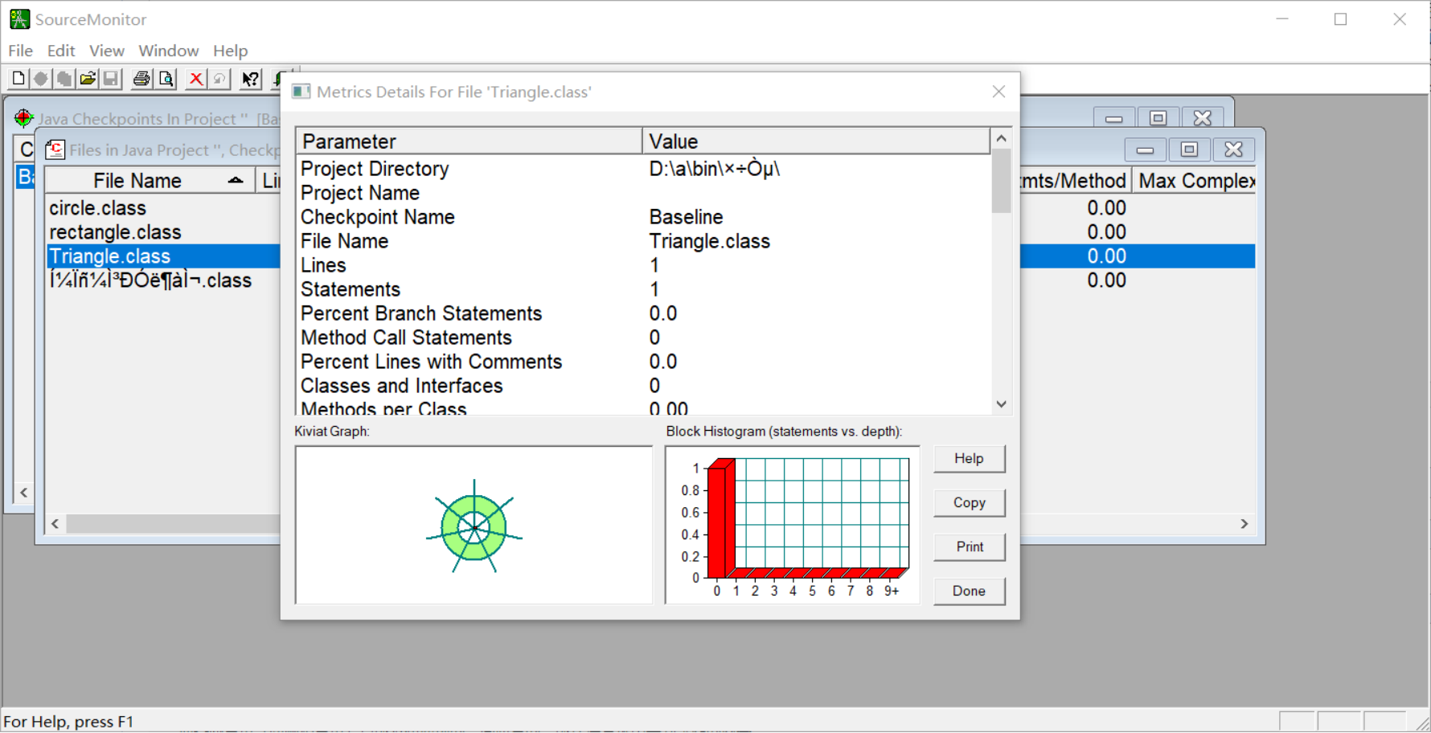Click the Metrics Details dialog title icon
This screenshot has width=1431, height=733.
coord(301,92)
